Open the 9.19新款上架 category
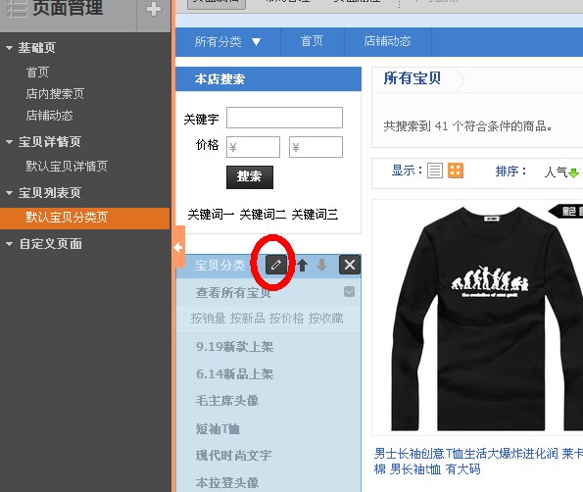This screenshot has height=492, width=583. click(234, 347)
